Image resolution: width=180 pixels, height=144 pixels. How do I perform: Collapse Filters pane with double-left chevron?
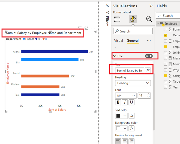coord(107,5)
